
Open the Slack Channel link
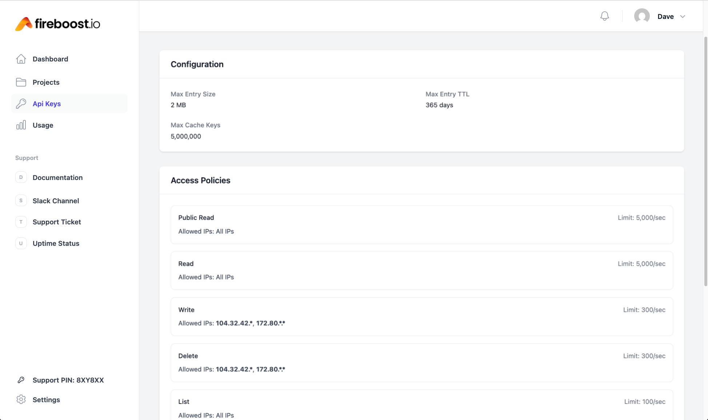(56, 201)
